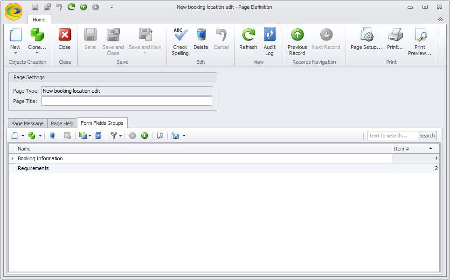Click the blue audit log icon in grid toolbar
This screenshot has height=280, width=450.
[x=98, y=136]
